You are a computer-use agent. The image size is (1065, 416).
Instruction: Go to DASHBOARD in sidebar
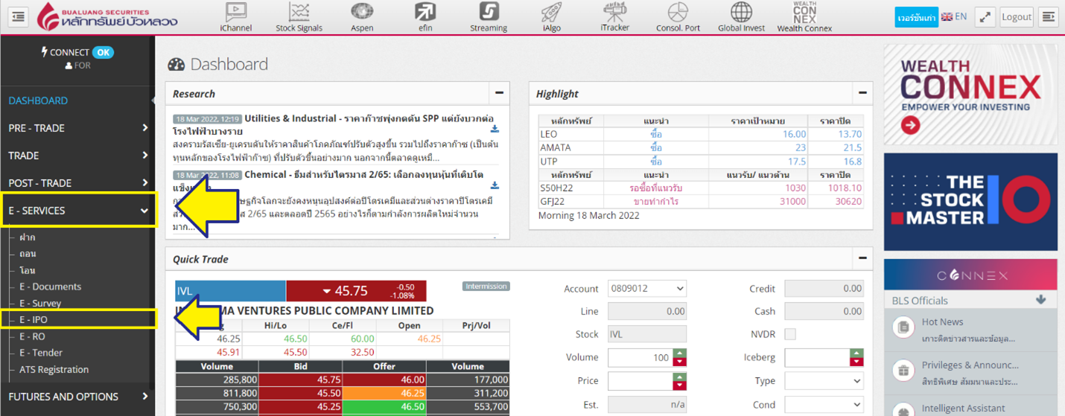click(38, 100)
